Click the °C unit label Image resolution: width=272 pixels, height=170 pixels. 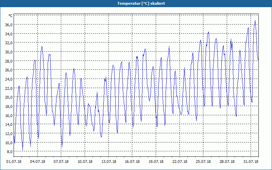(11, 16)
